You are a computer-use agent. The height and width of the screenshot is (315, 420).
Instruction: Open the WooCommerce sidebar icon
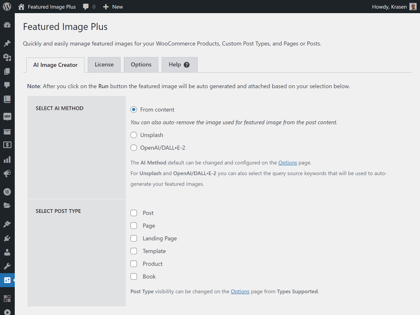tap(7, 116)
